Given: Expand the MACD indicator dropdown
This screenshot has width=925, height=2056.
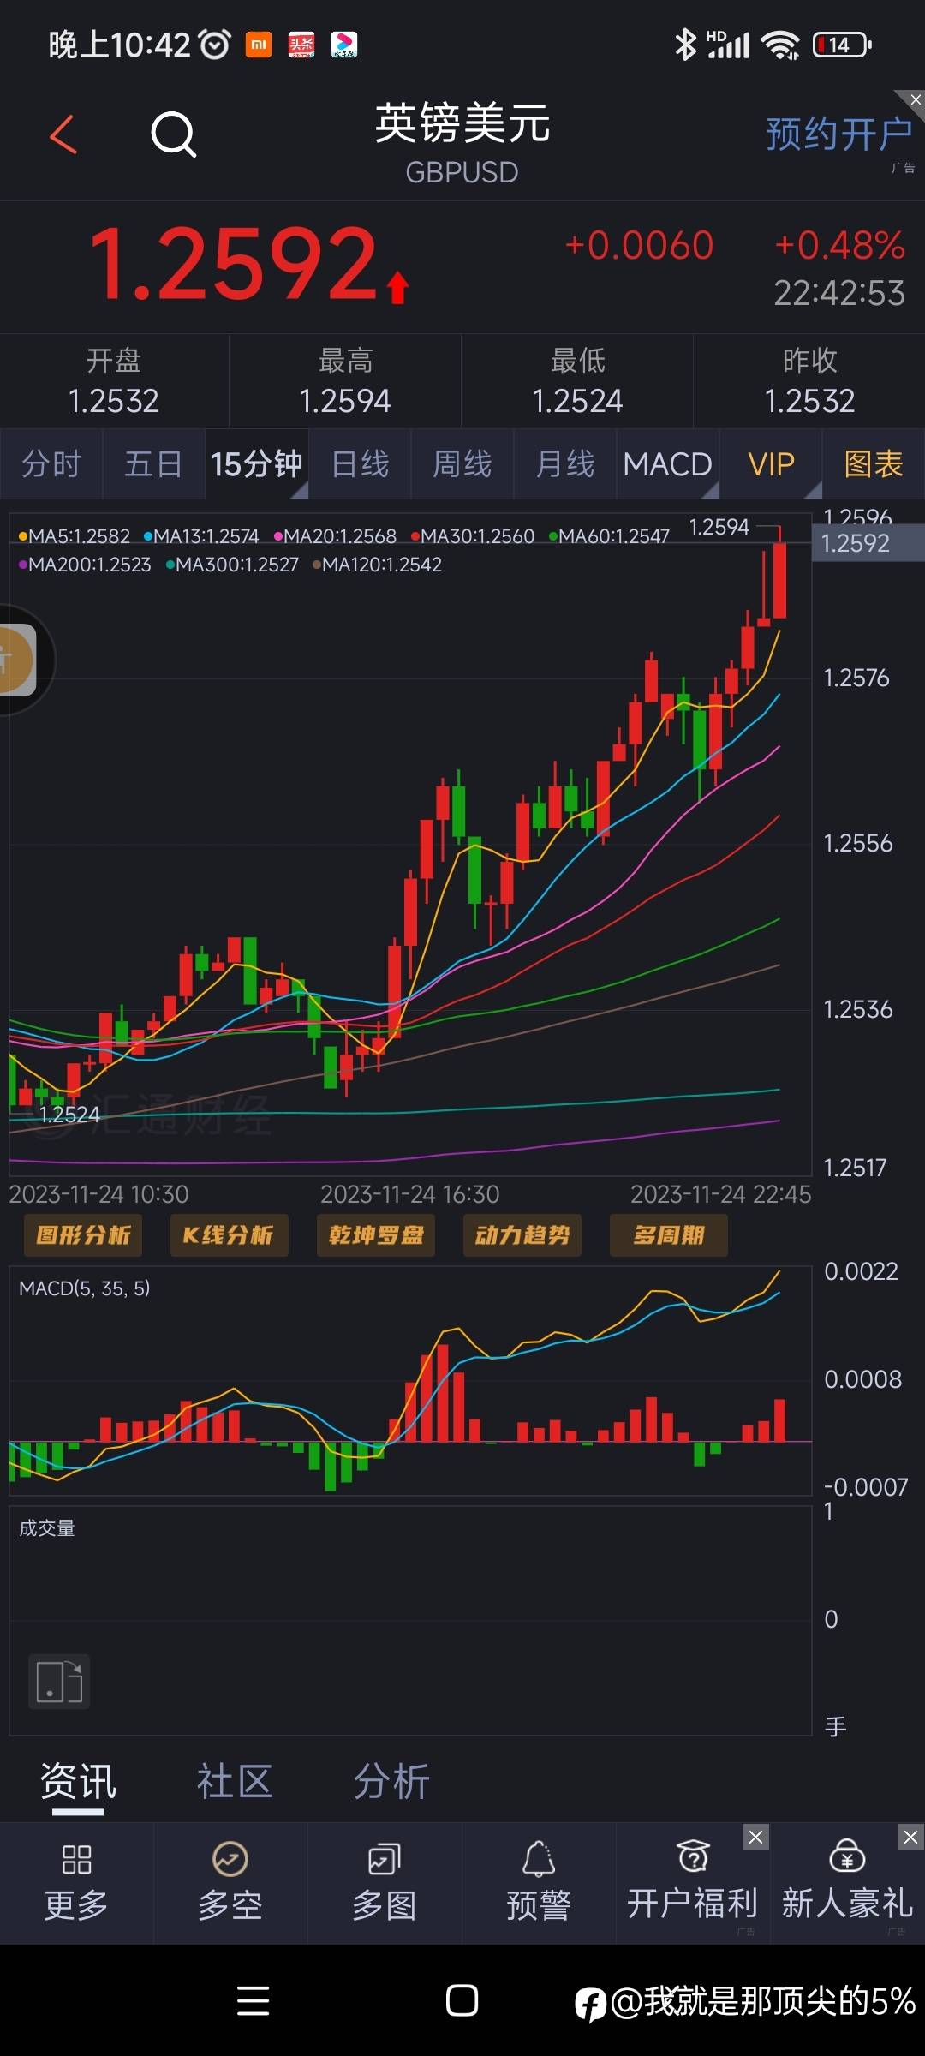Looking at the screenshot, I should click(668, 464).
